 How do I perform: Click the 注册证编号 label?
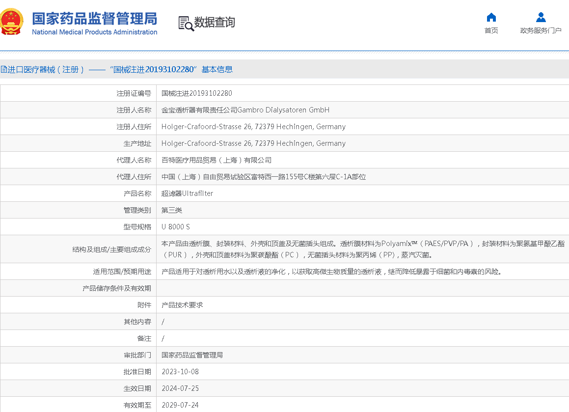(x=134, y=93)
